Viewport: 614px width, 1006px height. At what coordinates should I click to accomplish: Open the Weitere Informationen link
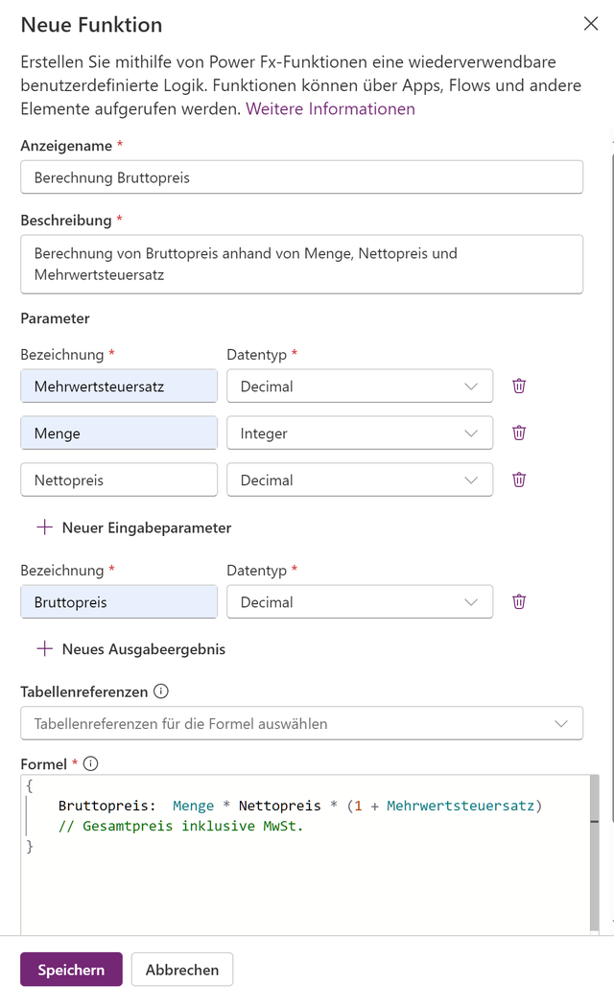click(x=331, y=109)
